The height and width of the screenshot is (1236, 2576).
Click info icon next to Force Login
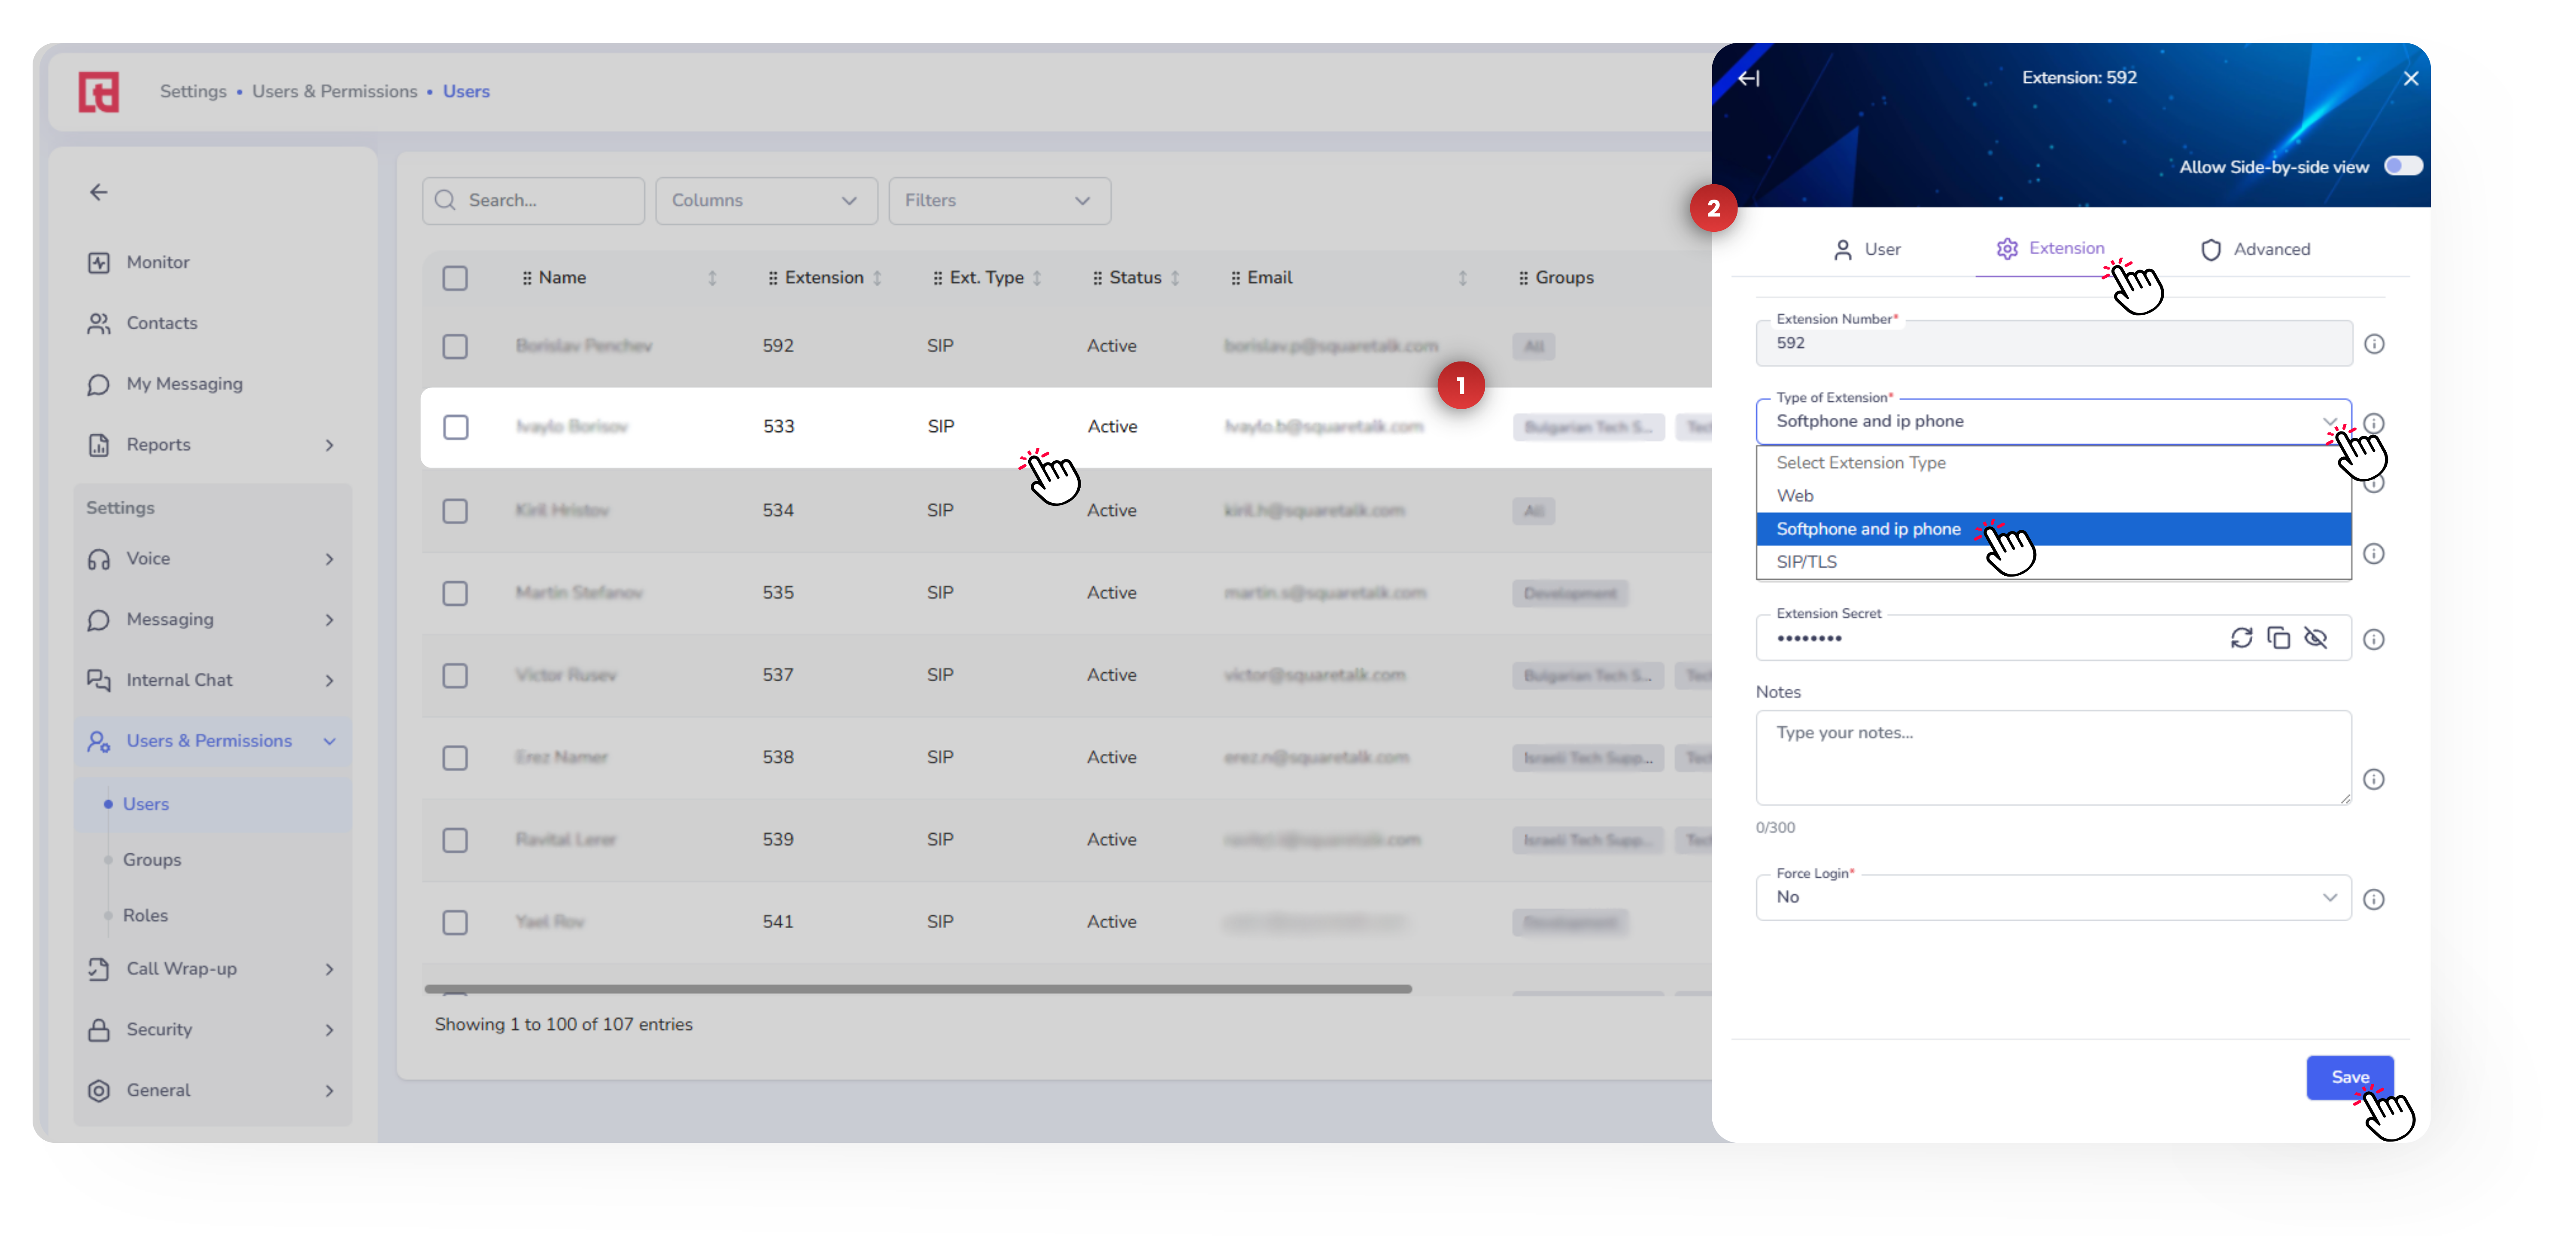pos(2374,899)
